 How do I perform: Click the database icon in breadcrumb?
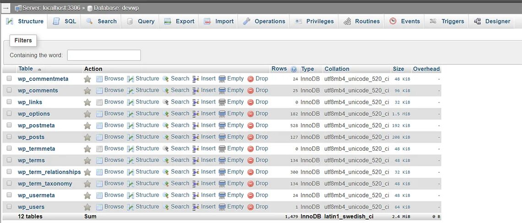point(90,8)
